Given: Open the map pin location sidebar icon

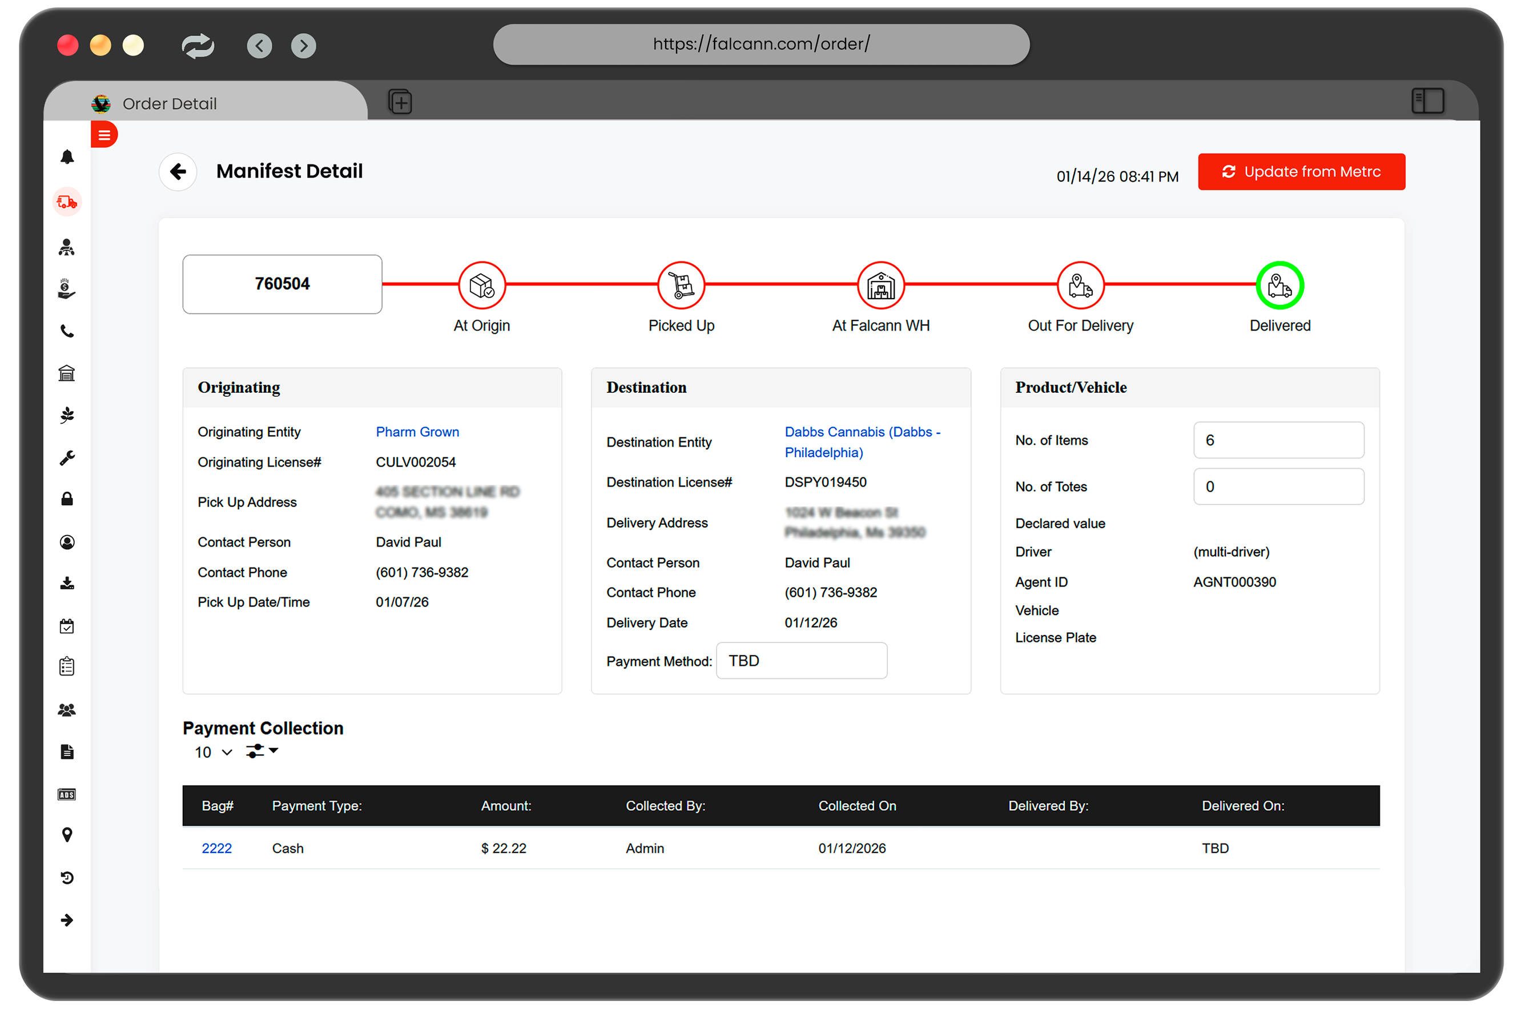Looking at the screenshot, I should pyautogui.click(x=67, y=835).
